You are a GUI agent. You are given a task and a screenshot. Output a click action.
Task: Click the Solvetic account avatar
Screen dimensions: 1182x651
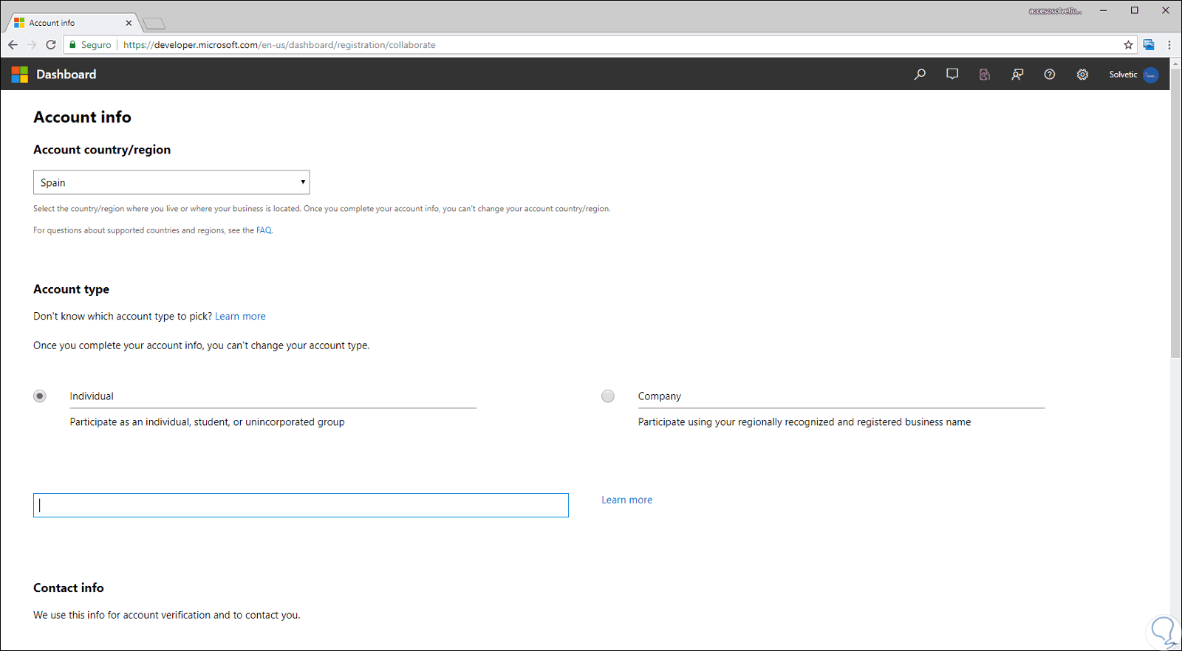click(x=1150, y=75)
